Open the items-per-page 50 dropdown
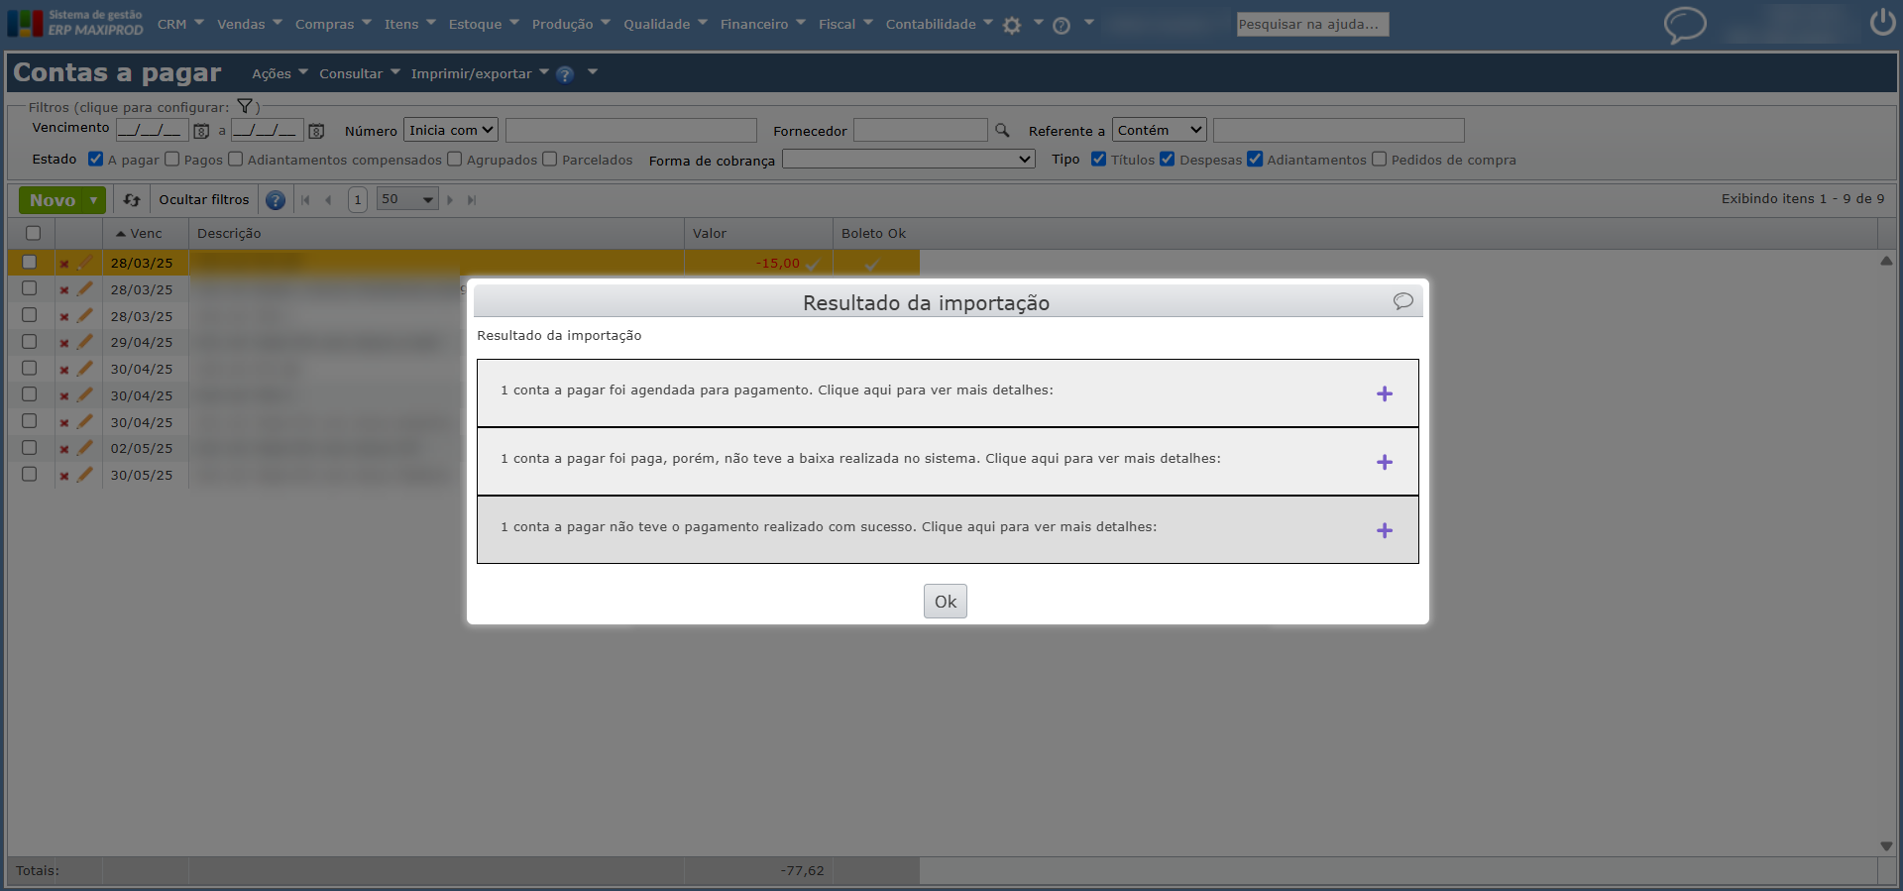The width and height of the screenshot is (1903, 891). pos(407,199)
